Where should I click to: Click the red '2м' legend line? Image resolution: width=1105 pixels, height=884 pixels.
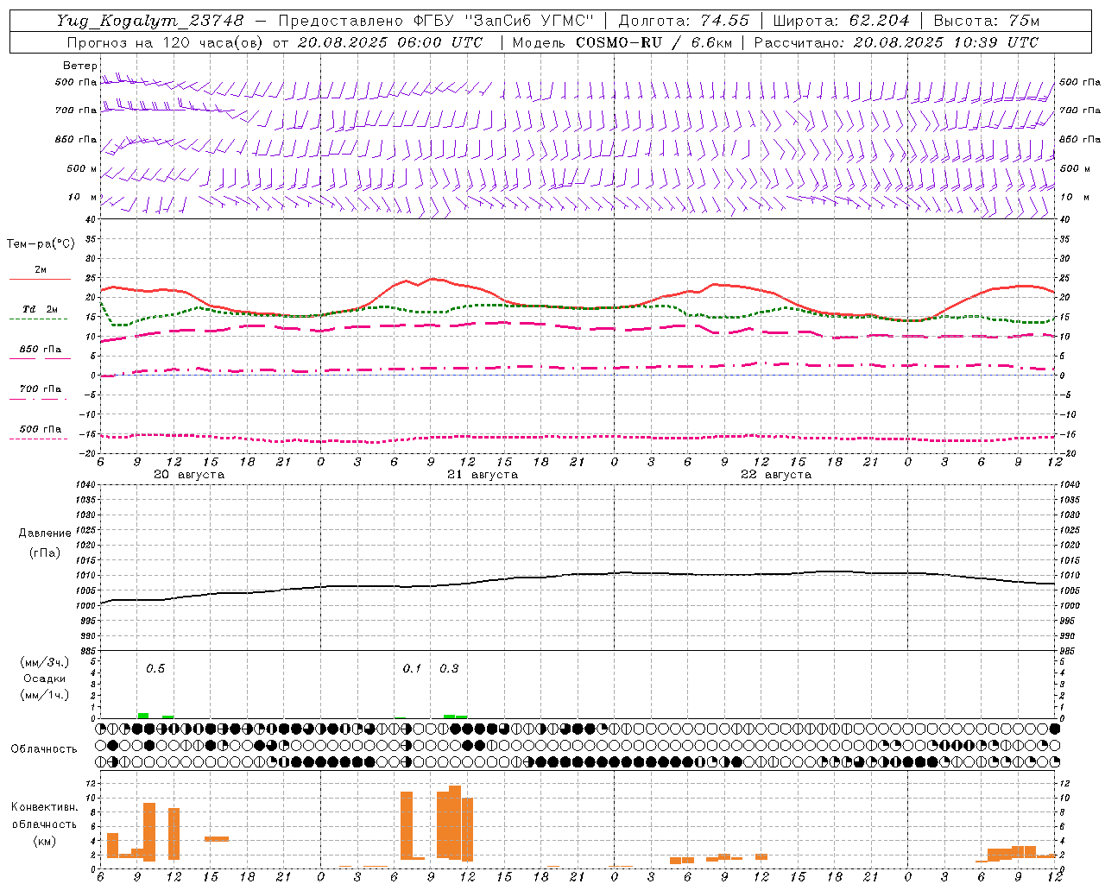pyautogui.click(x=40, y=279)
